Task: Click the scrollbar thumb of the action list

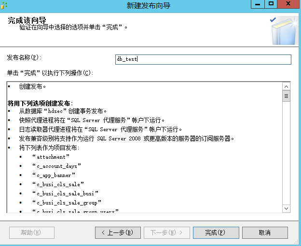Action: coord(286,96)
